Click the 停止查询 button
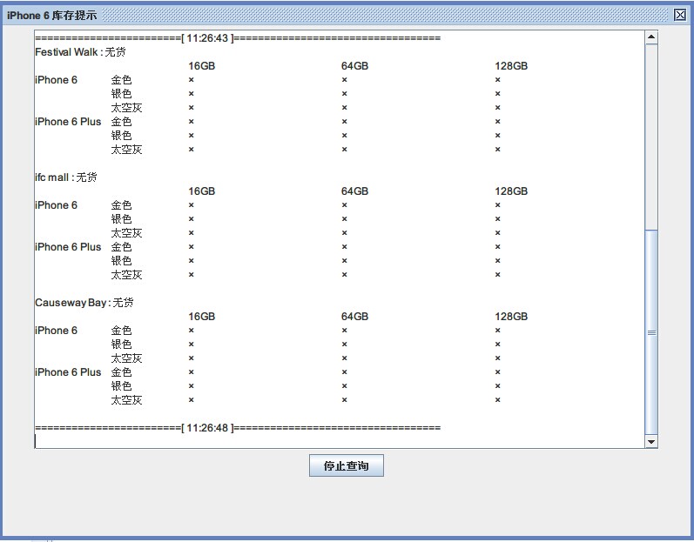This screenshot has width=694, height=542. [x=346, y=465]
